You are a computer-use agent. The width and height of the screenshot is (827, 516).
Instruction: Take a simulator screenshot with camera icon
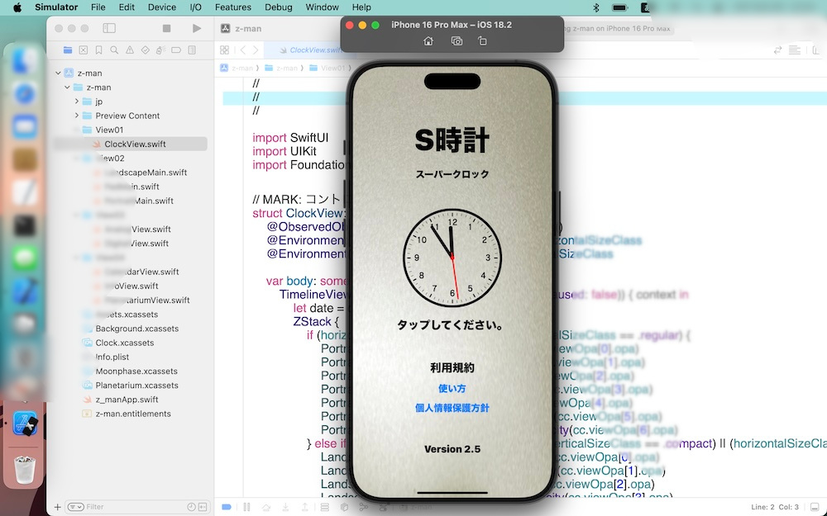pyautogui.click(x=457, y=41)
